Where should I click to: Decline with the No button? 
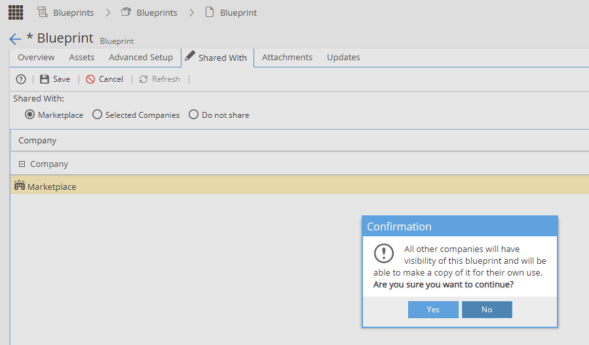[487, 310]
